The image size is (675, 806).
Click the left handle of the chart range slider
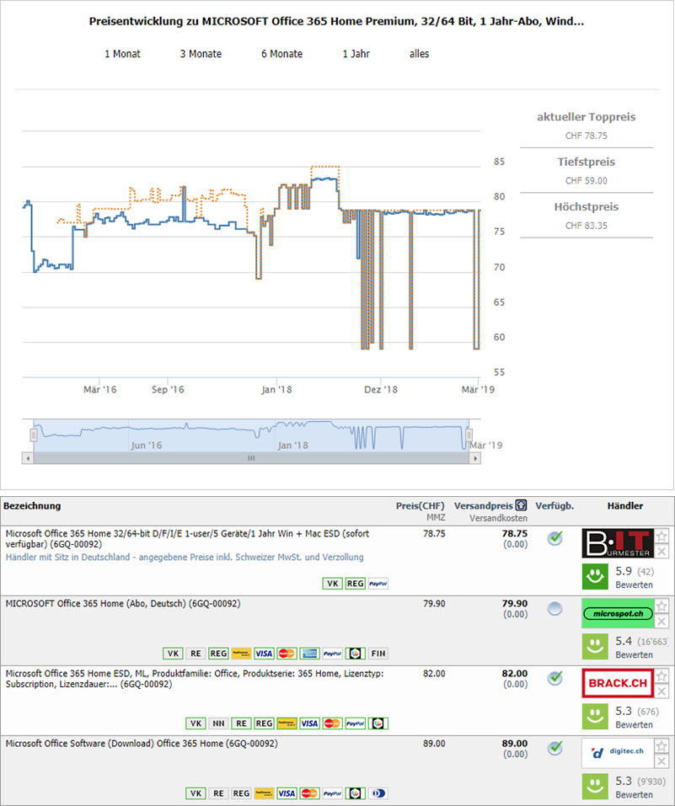34,435
